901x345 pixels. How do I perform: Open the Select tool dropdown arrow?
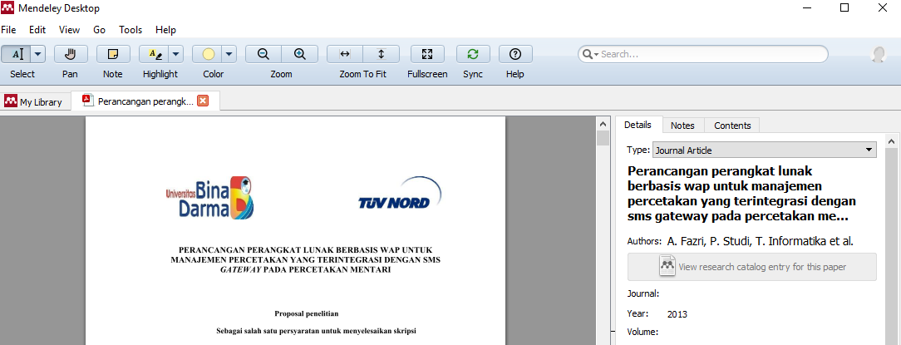pos(38,54)
